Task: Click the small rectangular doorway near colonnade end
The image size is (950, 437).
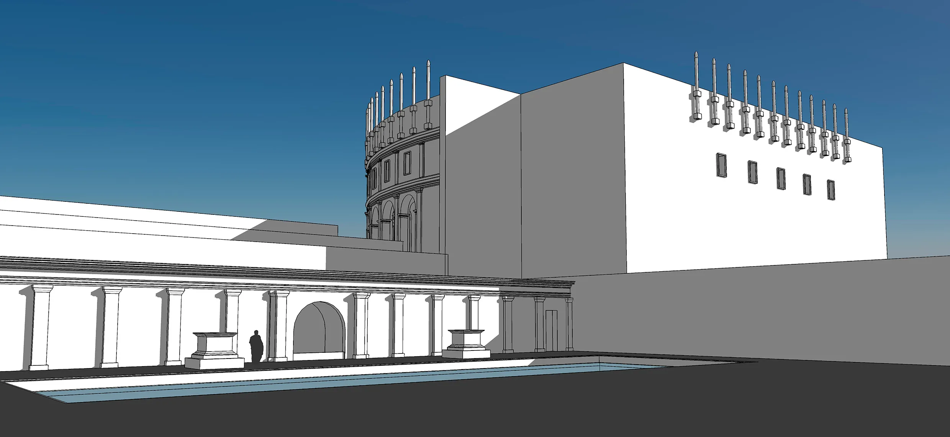Action: 551,330
